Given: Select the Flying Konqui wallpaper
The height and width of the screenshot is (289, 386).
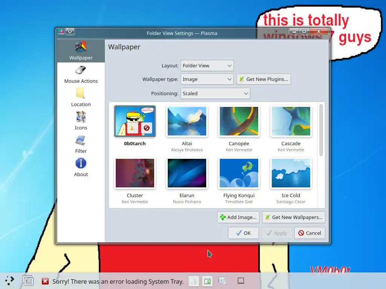Looking at the screenshot, I should (239, 173).
